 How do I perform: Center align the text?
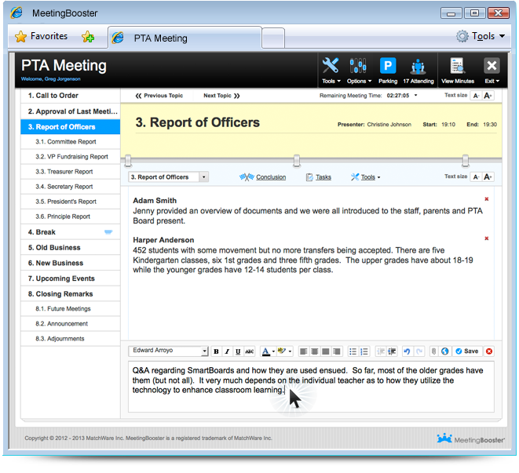click(x=314, y=351)
